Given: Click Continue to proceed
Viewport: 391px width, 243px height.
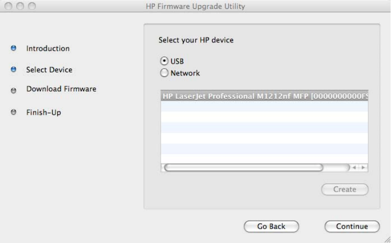Looking at the screenshot, I should (x=352, y=227).
